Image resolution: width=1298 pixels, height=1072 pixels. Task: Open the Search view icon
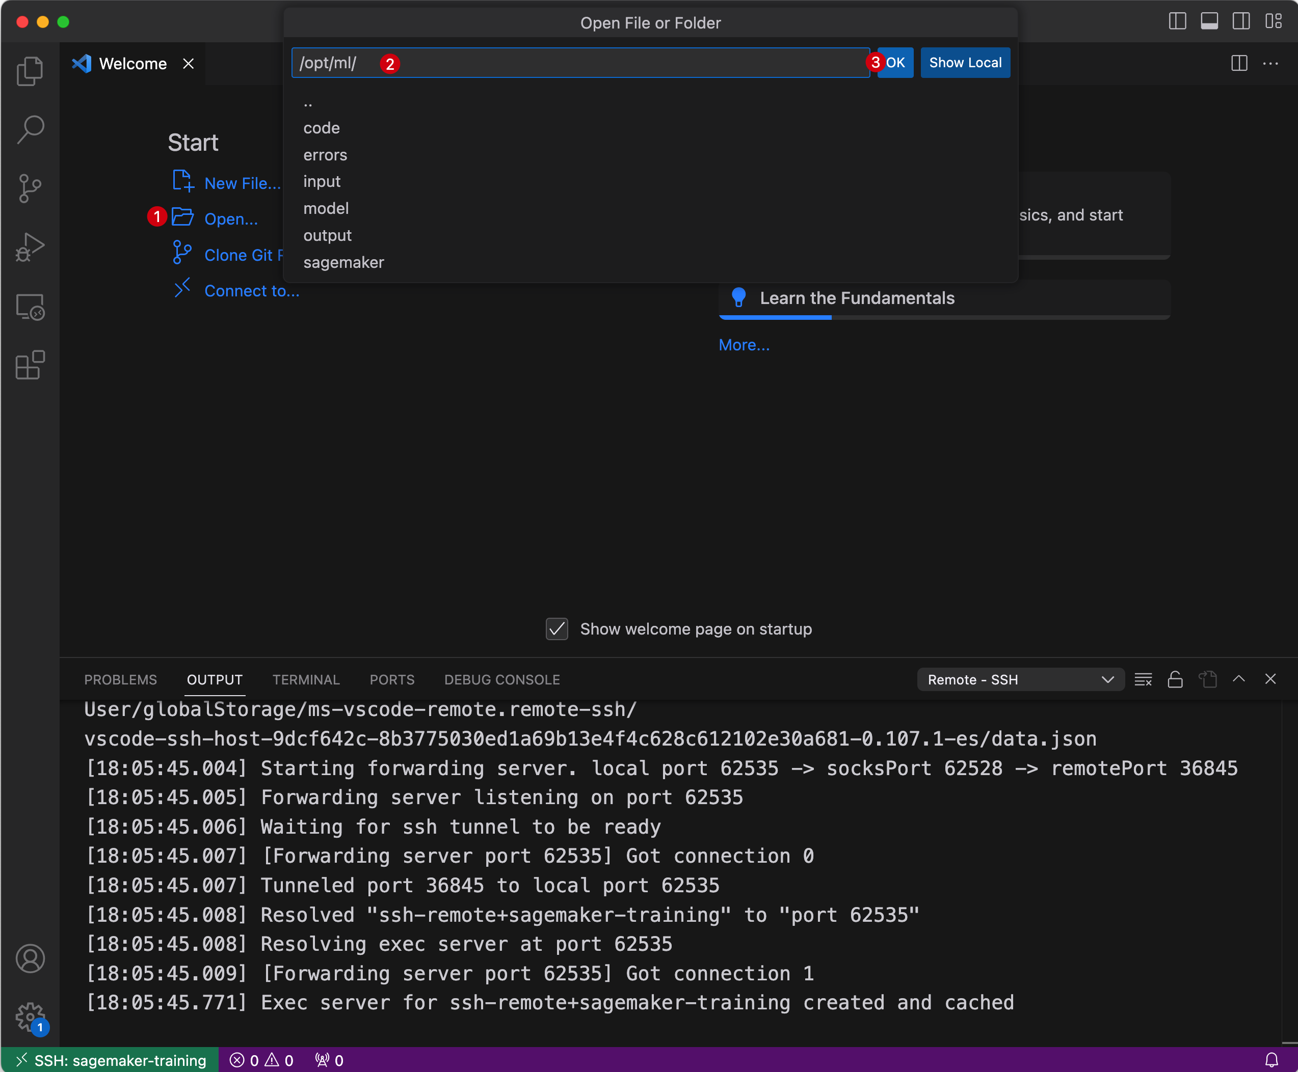[x=30, y=130]
